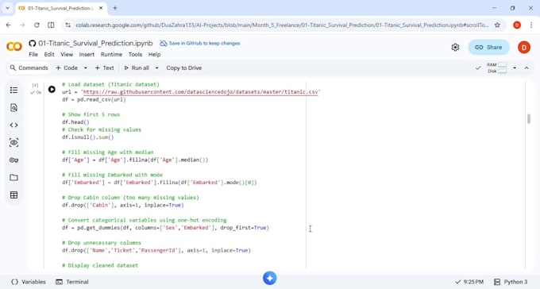Click Save in GitHub to keep changes
The image size is (540, 289).
pyautogui.click(x=200, y=44)
